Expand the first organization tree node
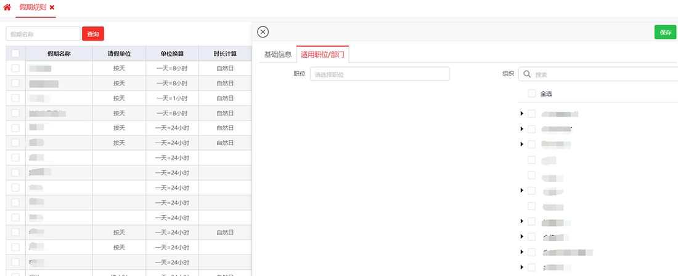Screen dimensions: 678x276 click(x=521, y=113)
